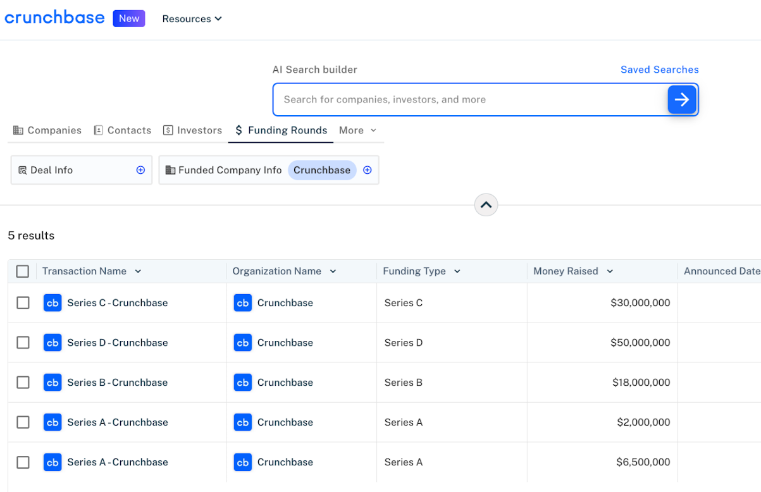Open Series A transaction link for $2,000,000

[118, 422]
